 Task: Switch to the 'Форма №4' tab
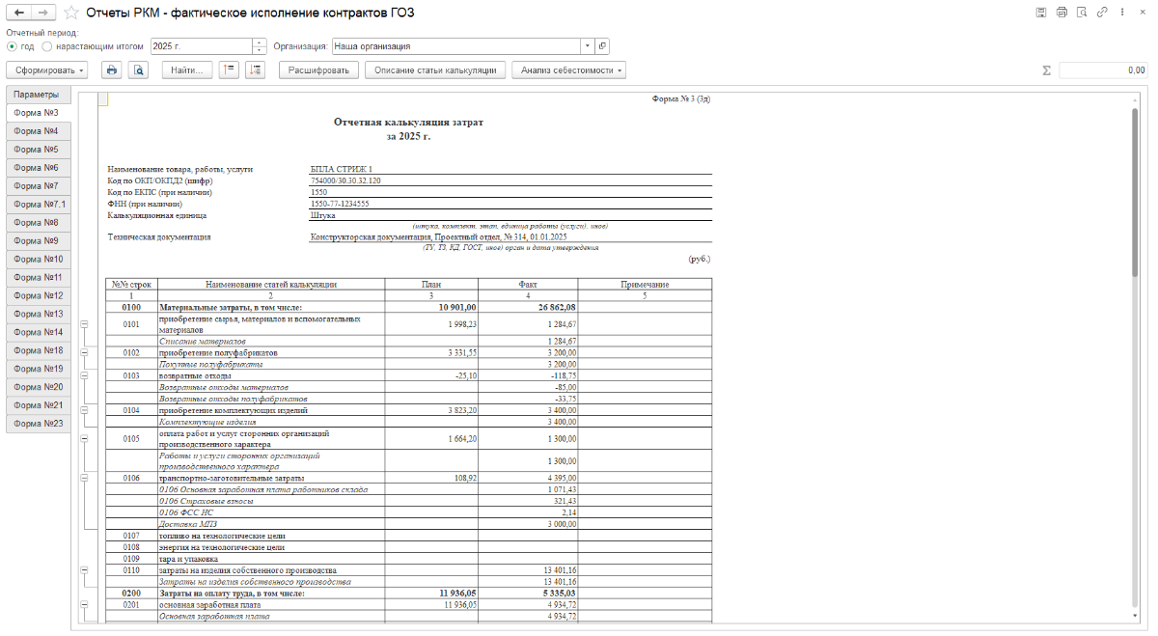click(x=38, y=131)
